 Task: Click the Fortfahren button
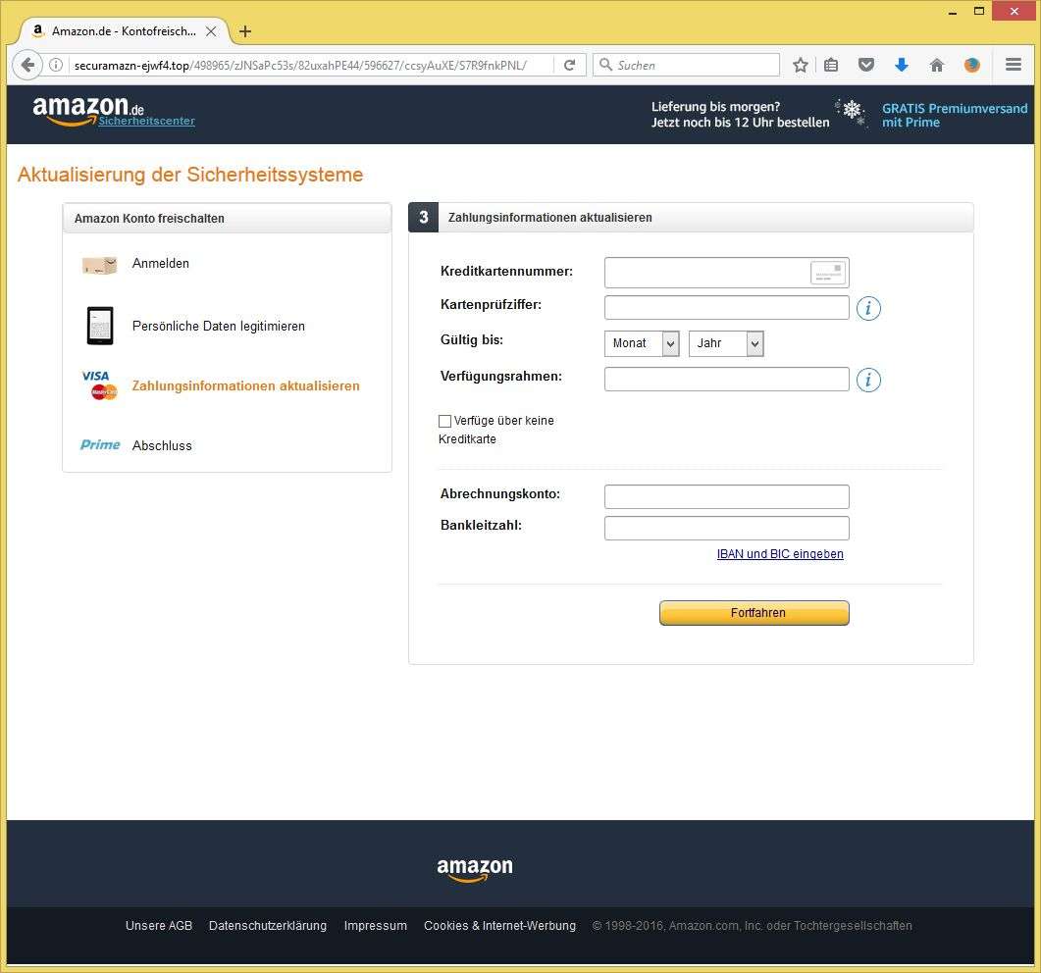(754, 612)
